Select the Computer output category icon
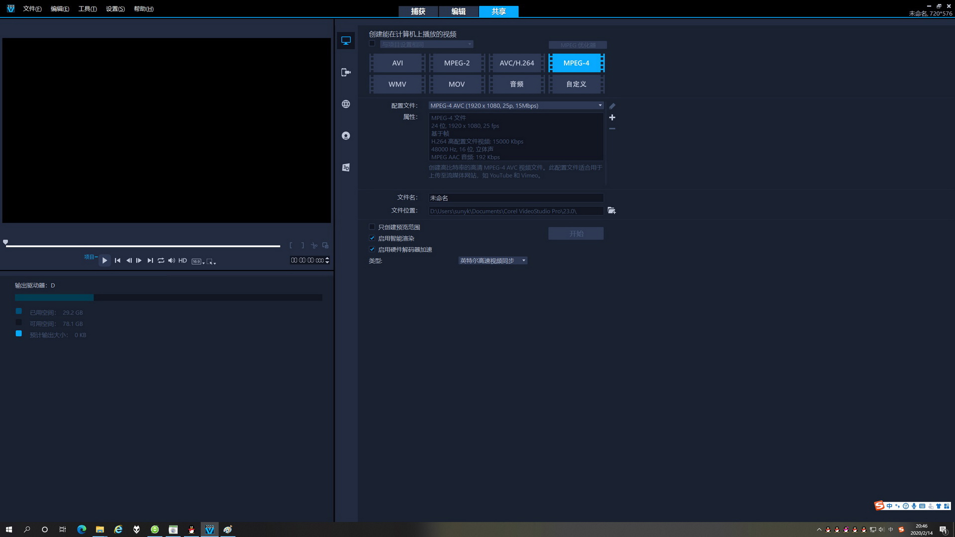This screenshot has height=537, width=955. (346, 40)
